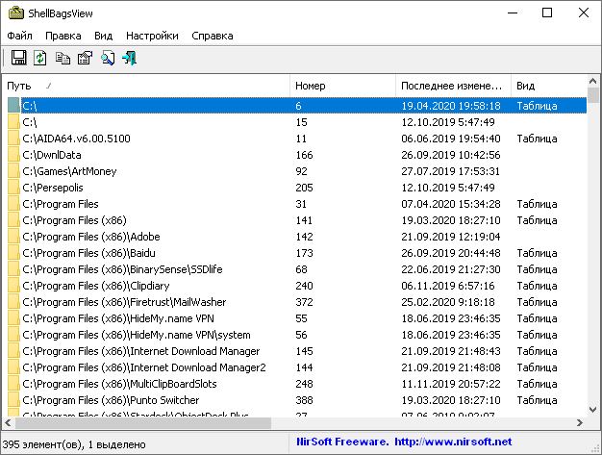602x455 pixels.
Task: Click Таблица cell in AIDA64 row
Action: [537, 139]
